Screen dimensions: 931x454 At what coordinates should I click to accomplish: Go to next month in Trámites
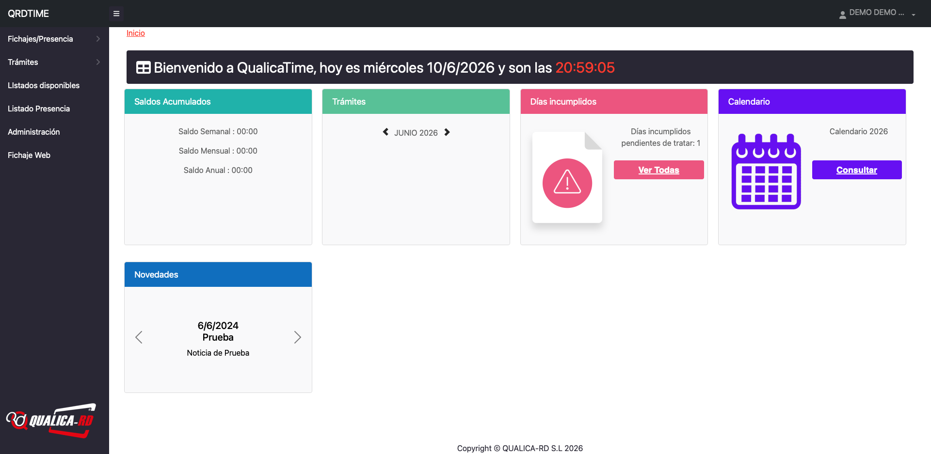[x=447, y=132]
